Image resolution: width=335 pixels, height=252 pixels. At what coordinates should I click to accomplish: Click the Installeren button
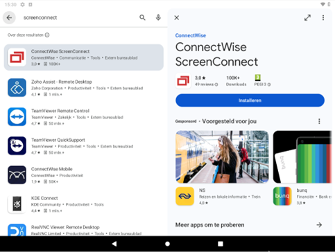250,100
